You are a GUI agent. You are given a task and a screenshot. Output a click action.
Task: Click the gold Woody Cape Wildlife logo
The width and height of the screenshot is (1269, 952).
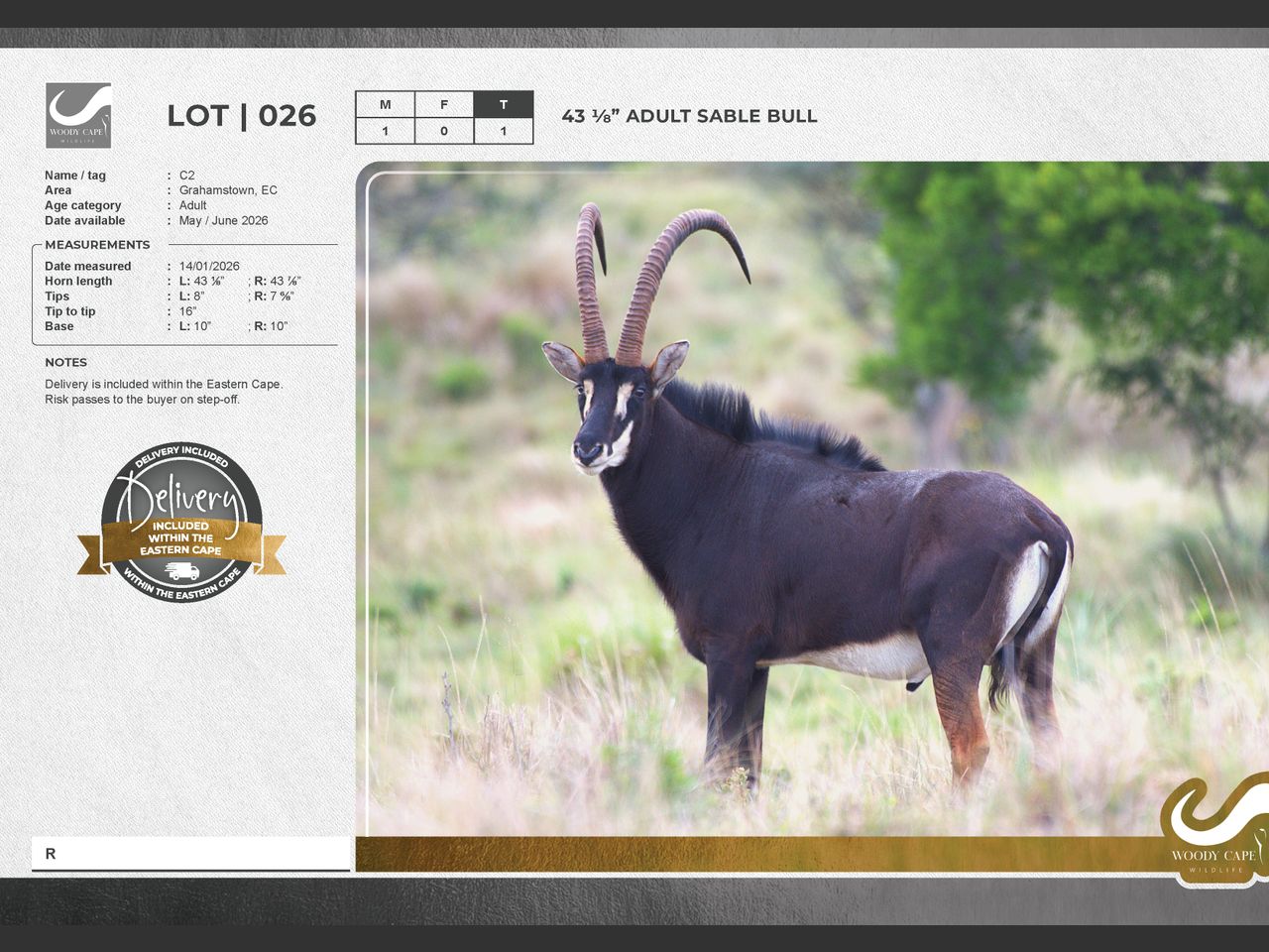coord(1213,829)
